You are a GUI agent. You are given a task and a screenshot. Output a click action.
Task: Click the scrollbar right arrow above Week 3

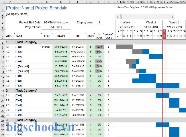pos(172,17)
